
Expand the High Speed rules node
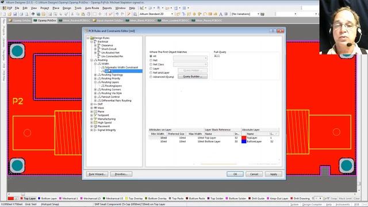(x=92, y=122)
